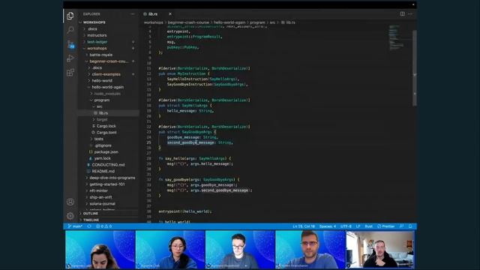Open the Manage gear icon
480x270 pixels.
click(70, 216)
